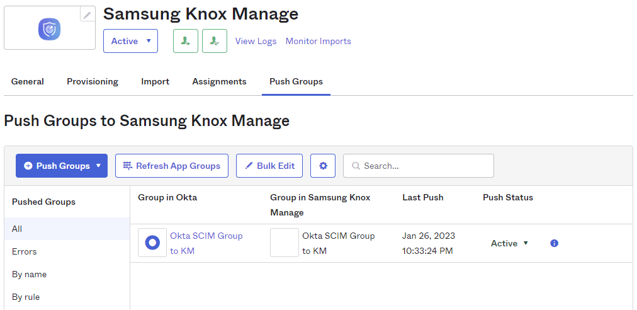The width and height of the screenshot is (637, 310).
Task: Click Push Groups to Samsung Knox Manage heading
Action: click(147, 121)
